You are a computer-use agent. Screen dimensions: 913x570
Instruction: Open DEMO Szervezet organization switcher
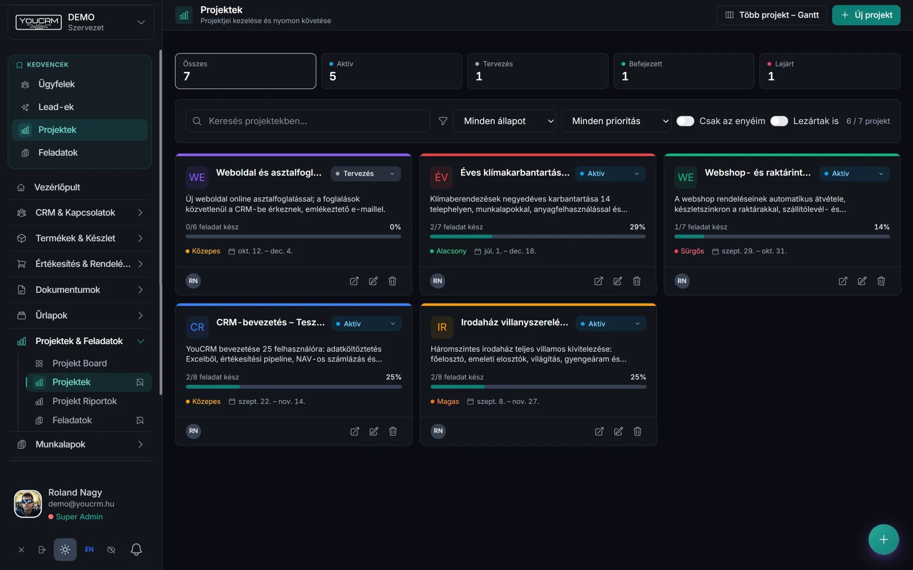pyautogui.click(x=81, y=22)
